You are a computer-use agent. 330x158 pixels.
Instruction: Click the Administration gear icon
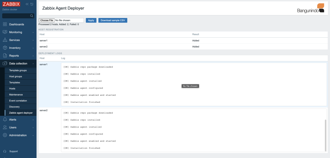[x=5, y=135]
